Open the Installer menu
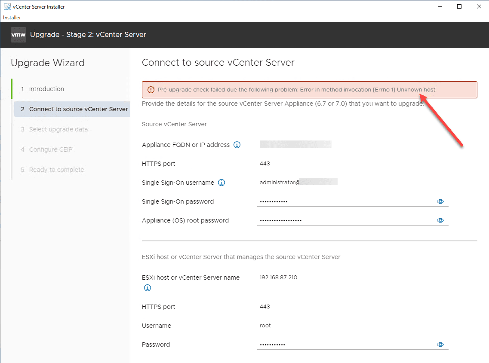 12,18
